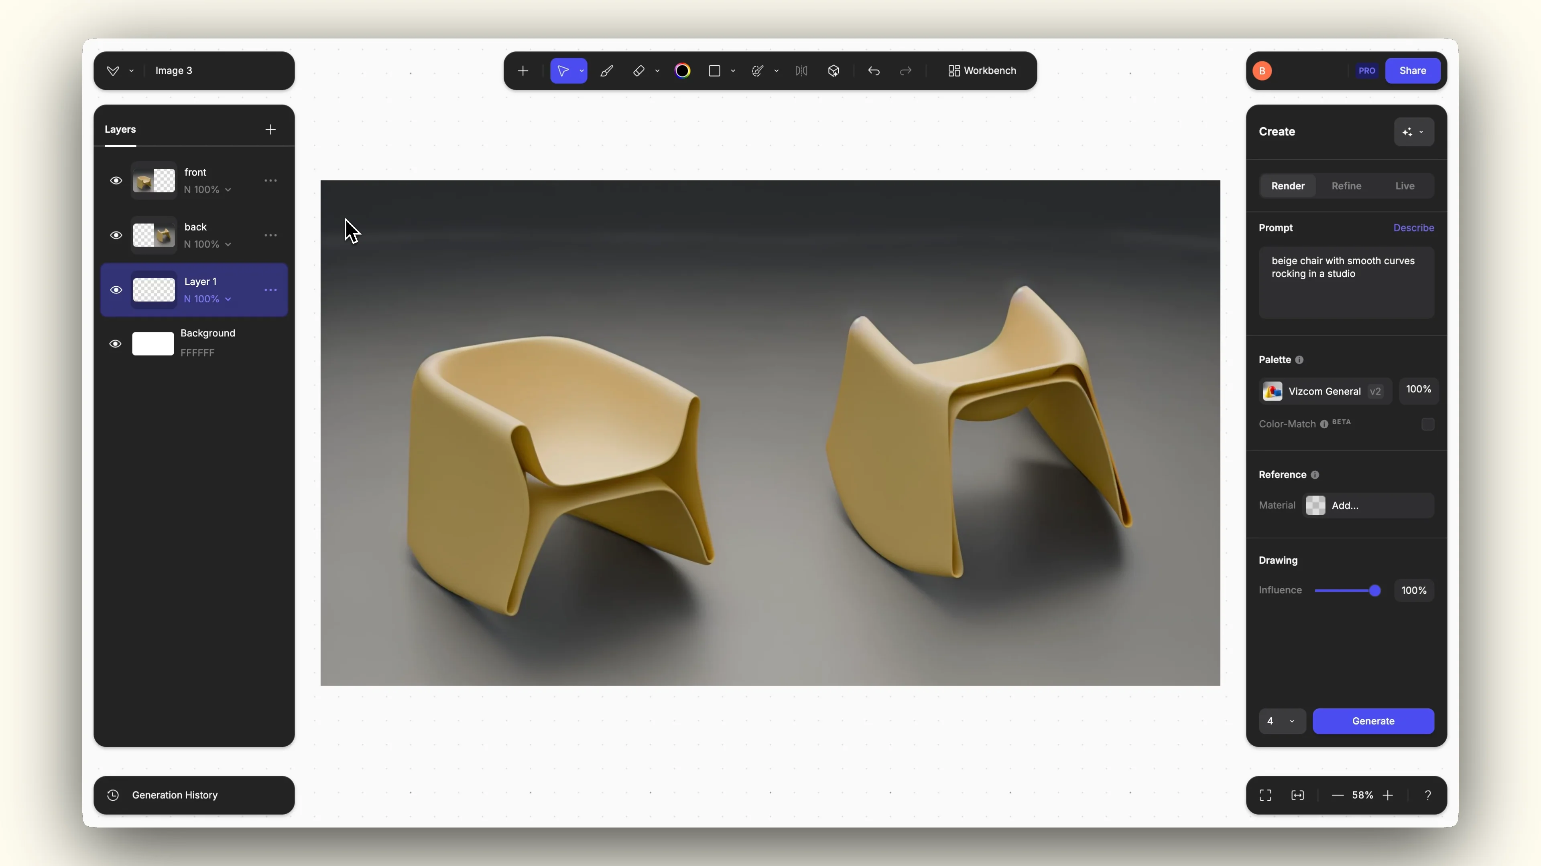
Task: Click the Describe link
Action: tap(1413, 228)
